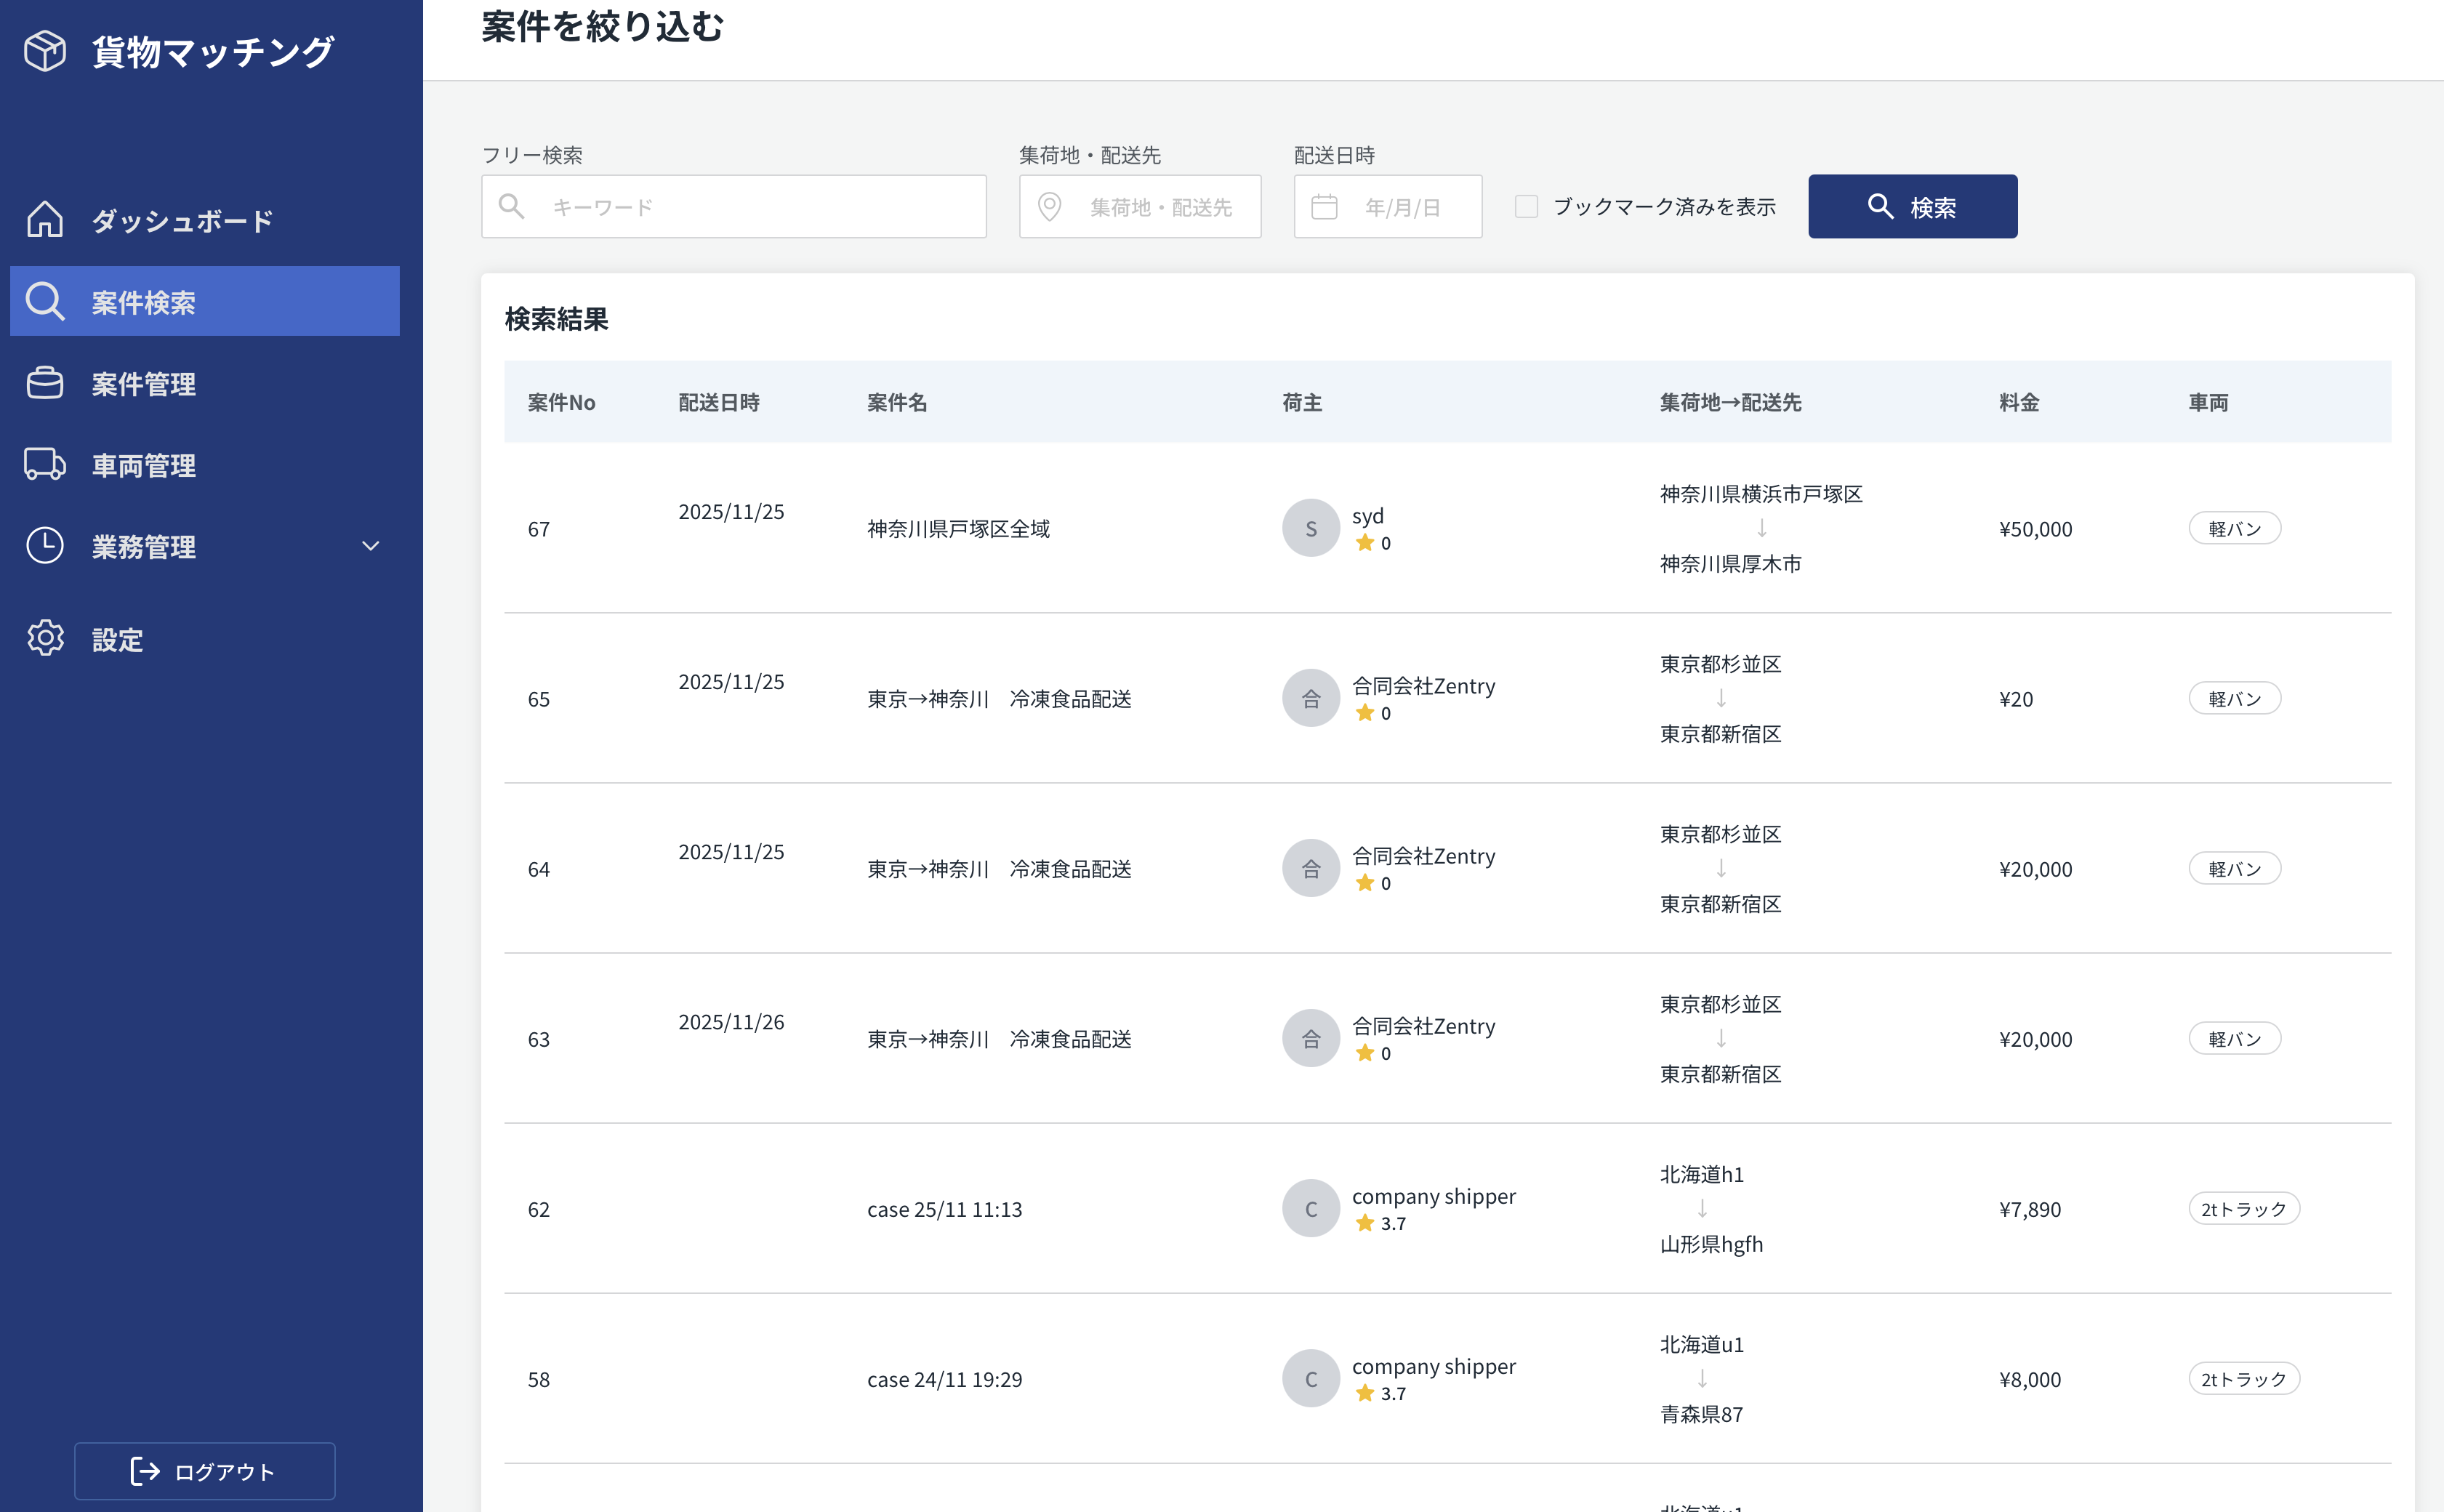Click the 2tトラック tag for case 58
2444x1512 pixels.
[2243, 1379]
